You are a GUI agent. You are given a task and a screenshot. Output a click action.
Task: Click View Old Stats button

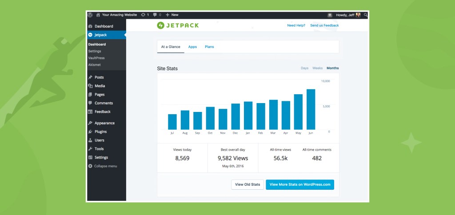coord(247,185)
